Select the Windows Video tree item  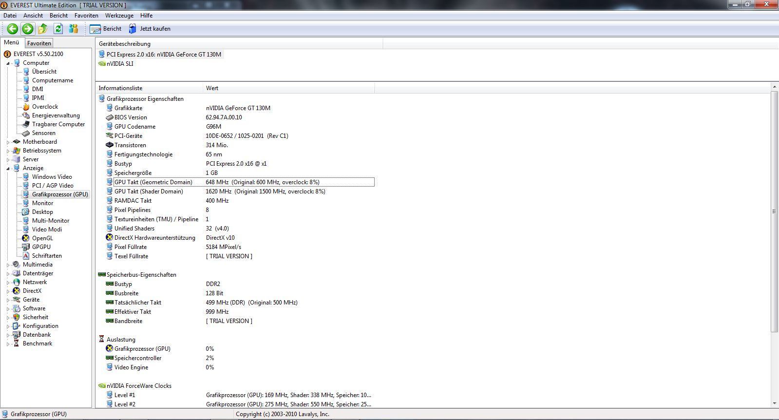(52, 177)
